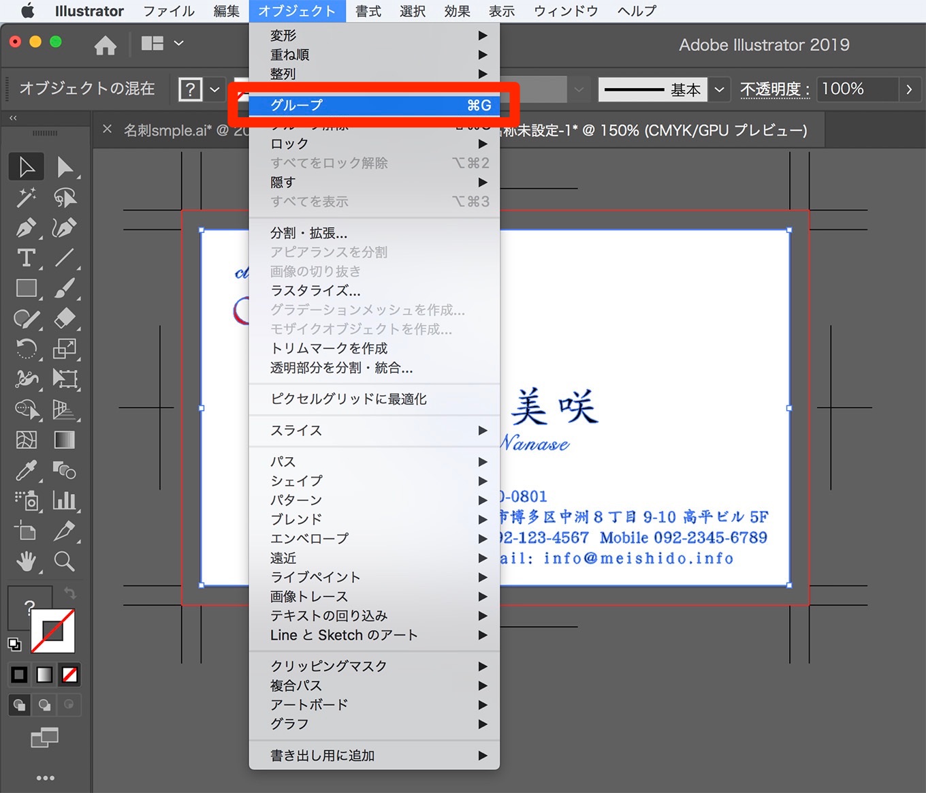Select the Column Graph tool

coord(65,501)
